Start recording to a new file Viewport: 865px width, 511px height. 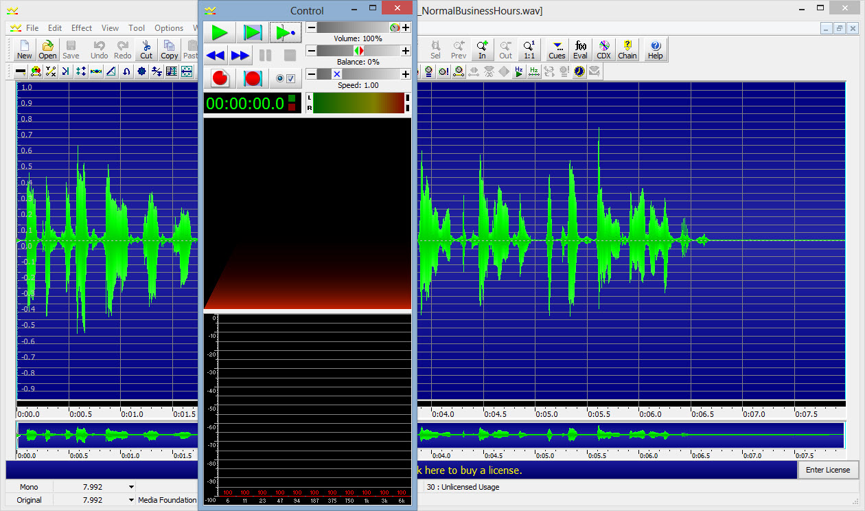point(220,78)
